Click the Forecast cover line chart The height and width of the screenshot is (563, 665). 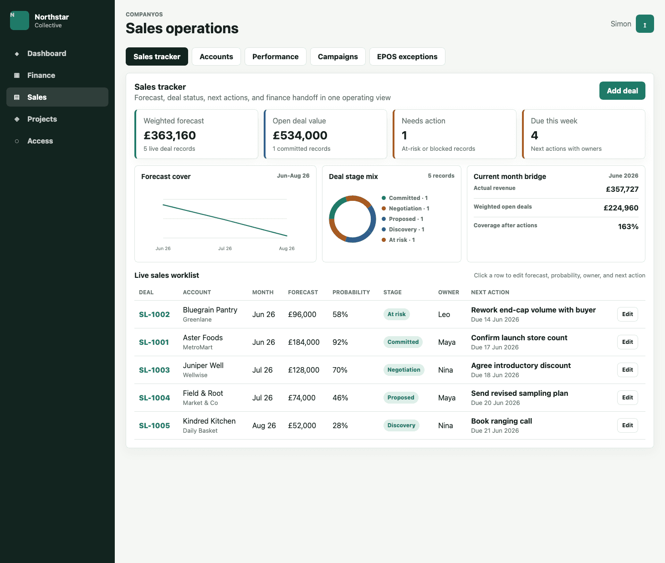pos(225,220)
